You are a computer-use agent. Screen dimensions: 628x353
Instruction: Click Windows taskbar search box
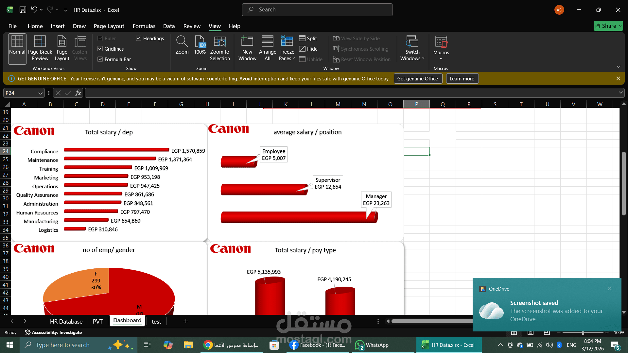[78, 345]
